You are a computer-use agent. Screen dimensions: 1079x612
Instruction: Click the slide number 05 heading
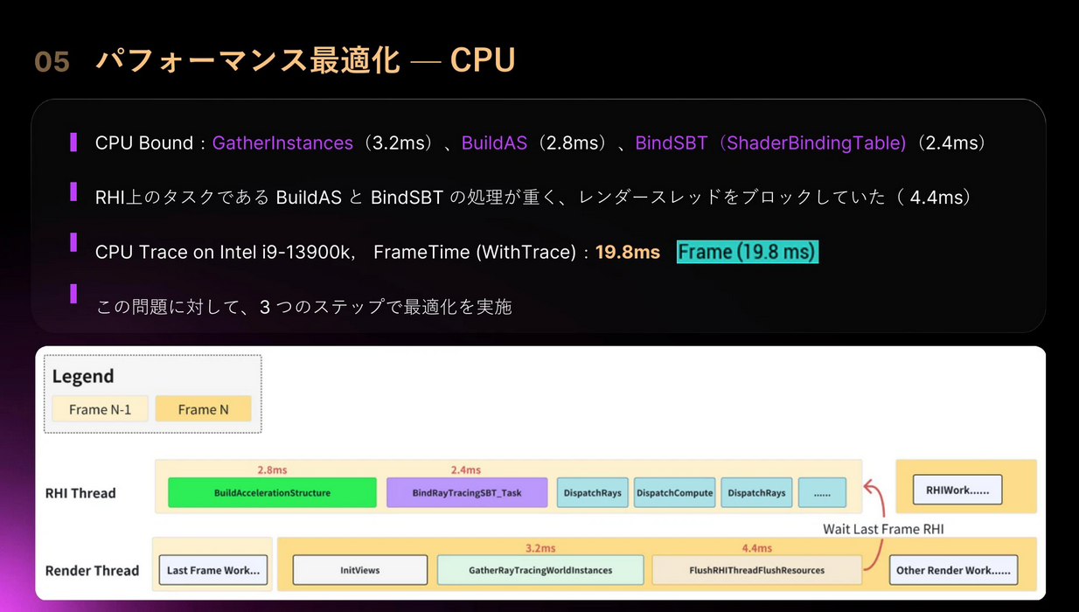click(52, 62)
